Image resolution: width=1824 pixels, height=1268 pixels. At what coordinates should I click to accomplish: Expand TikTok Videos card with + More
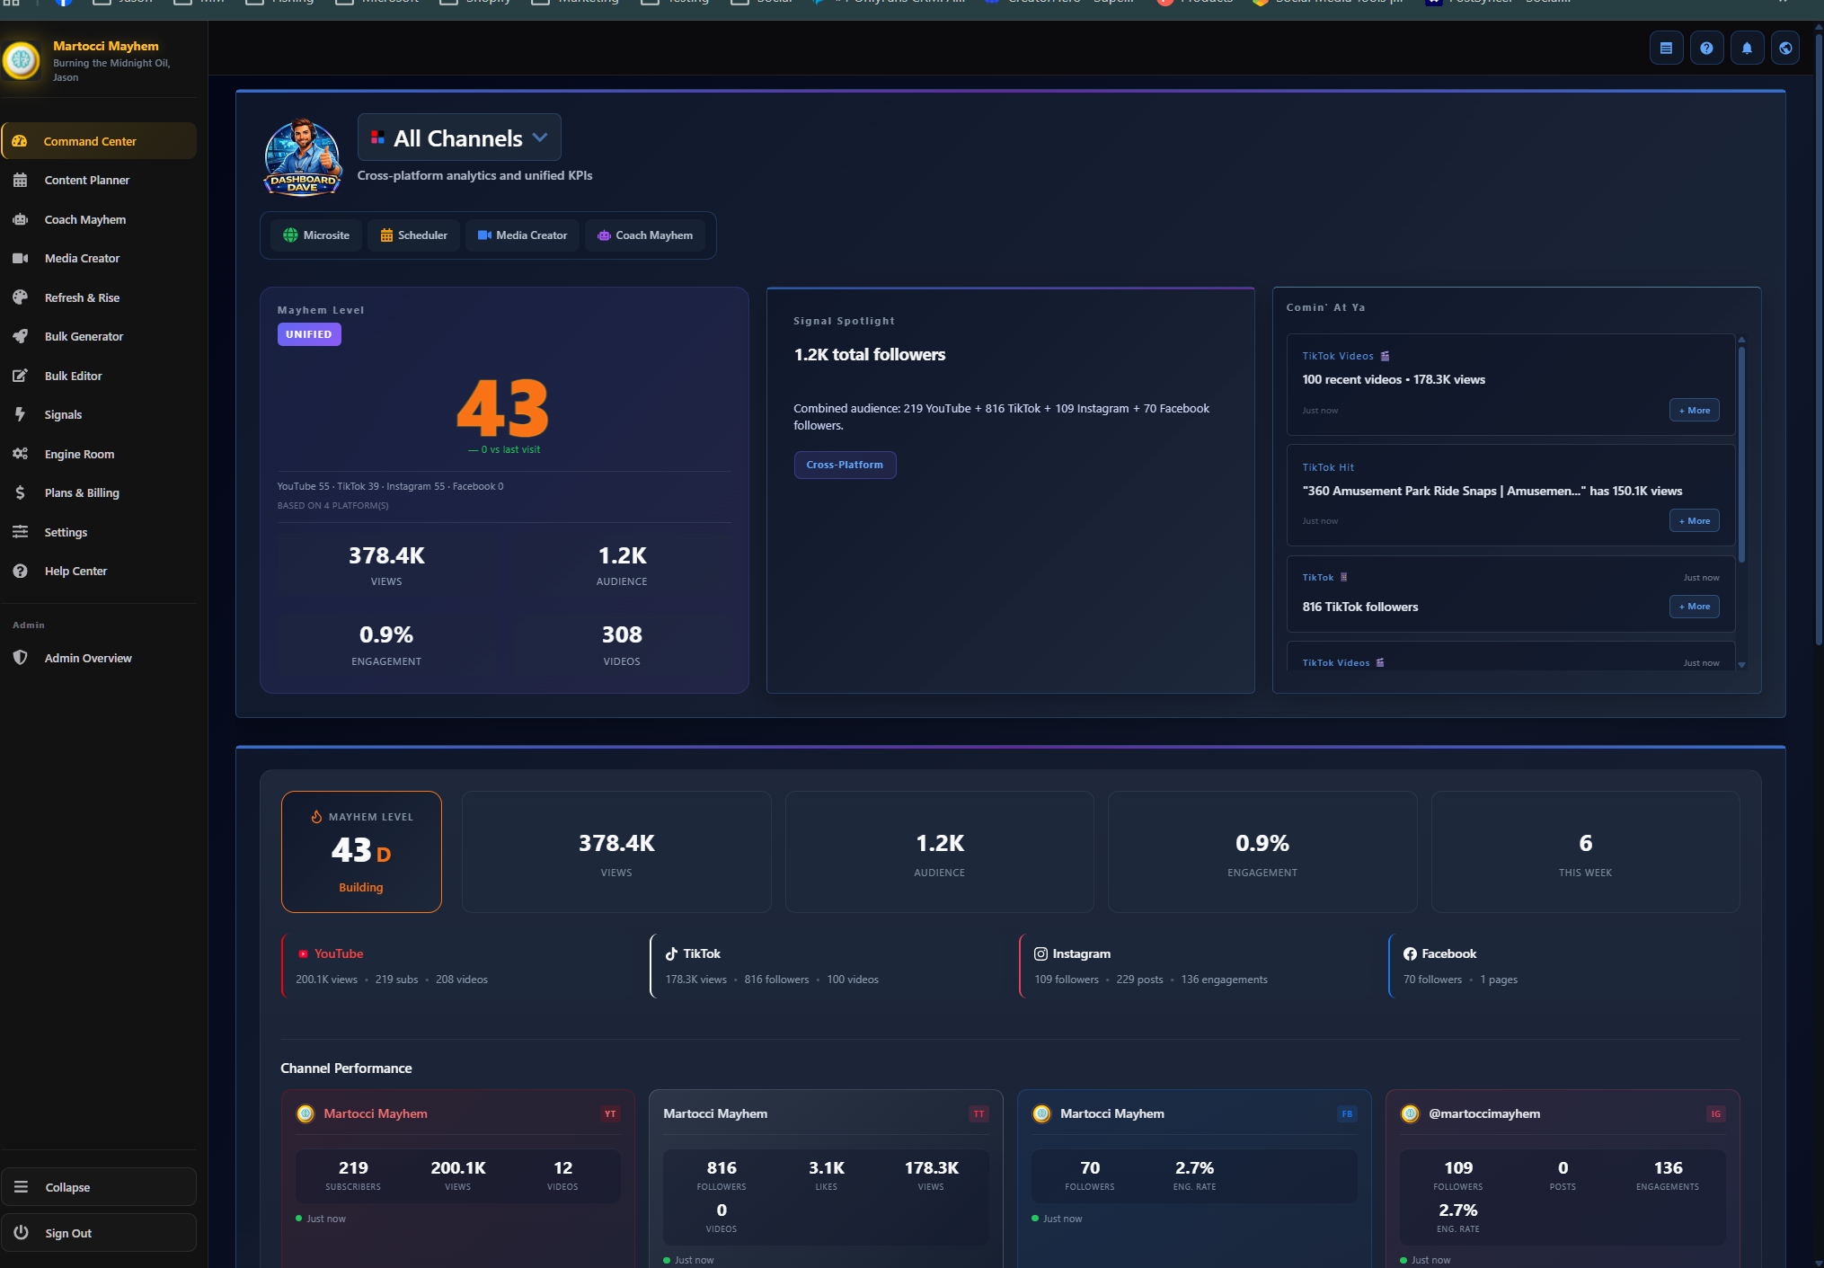click(1694, 411)
